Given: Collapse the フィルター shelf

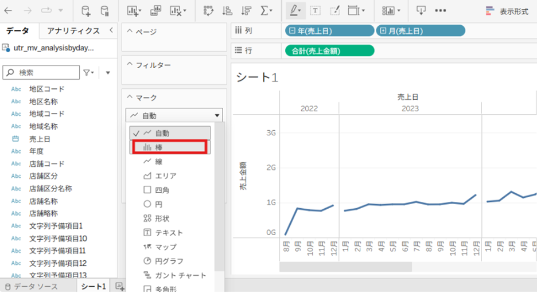Looking at the screenshot, I should point(130,64).
